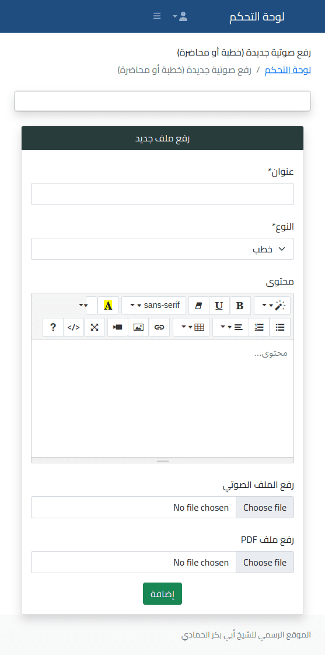Insert a link using the chain icon
Viewport: 325px width, 655px height.
tap(159, 327)
